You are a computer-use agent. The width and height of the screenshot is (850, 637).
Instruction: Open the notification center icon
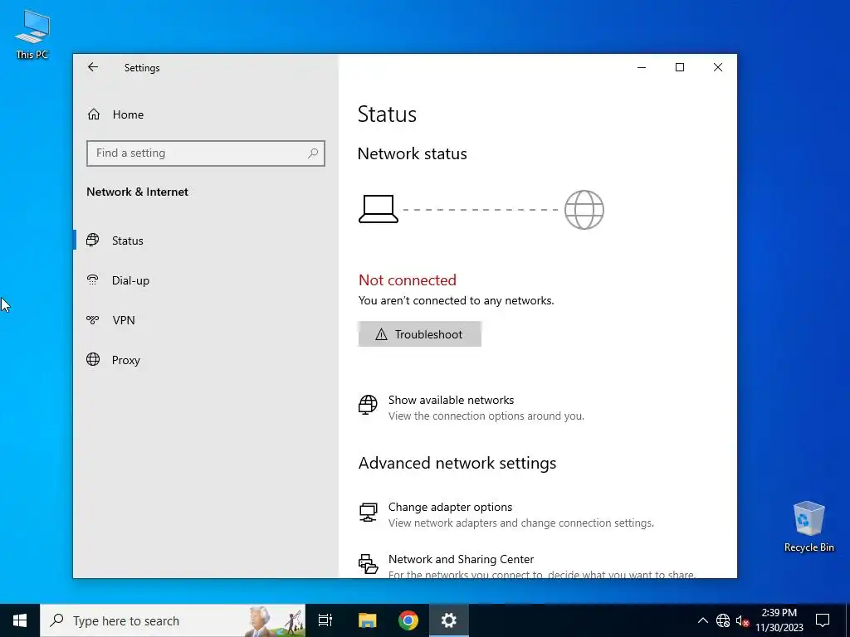pyautogui.click(x=823, y=620)
